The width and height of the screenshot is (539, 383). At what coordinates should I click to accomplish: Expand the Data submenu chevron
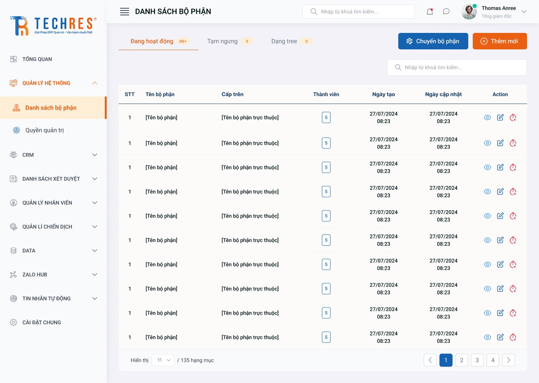tap(95, 251)
